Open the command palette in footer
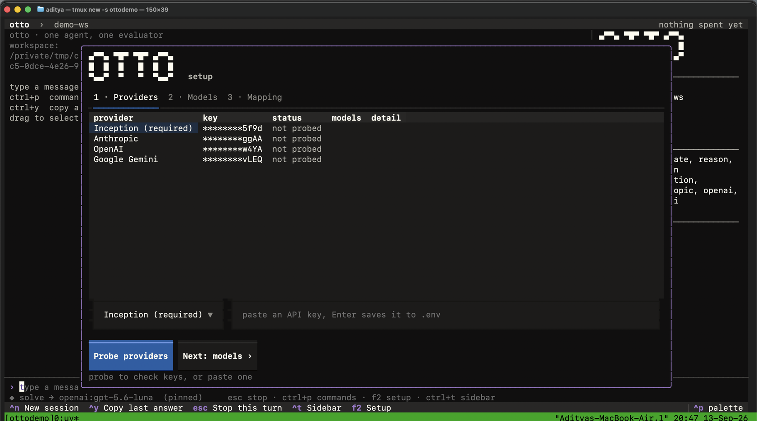 coord(718,408)
